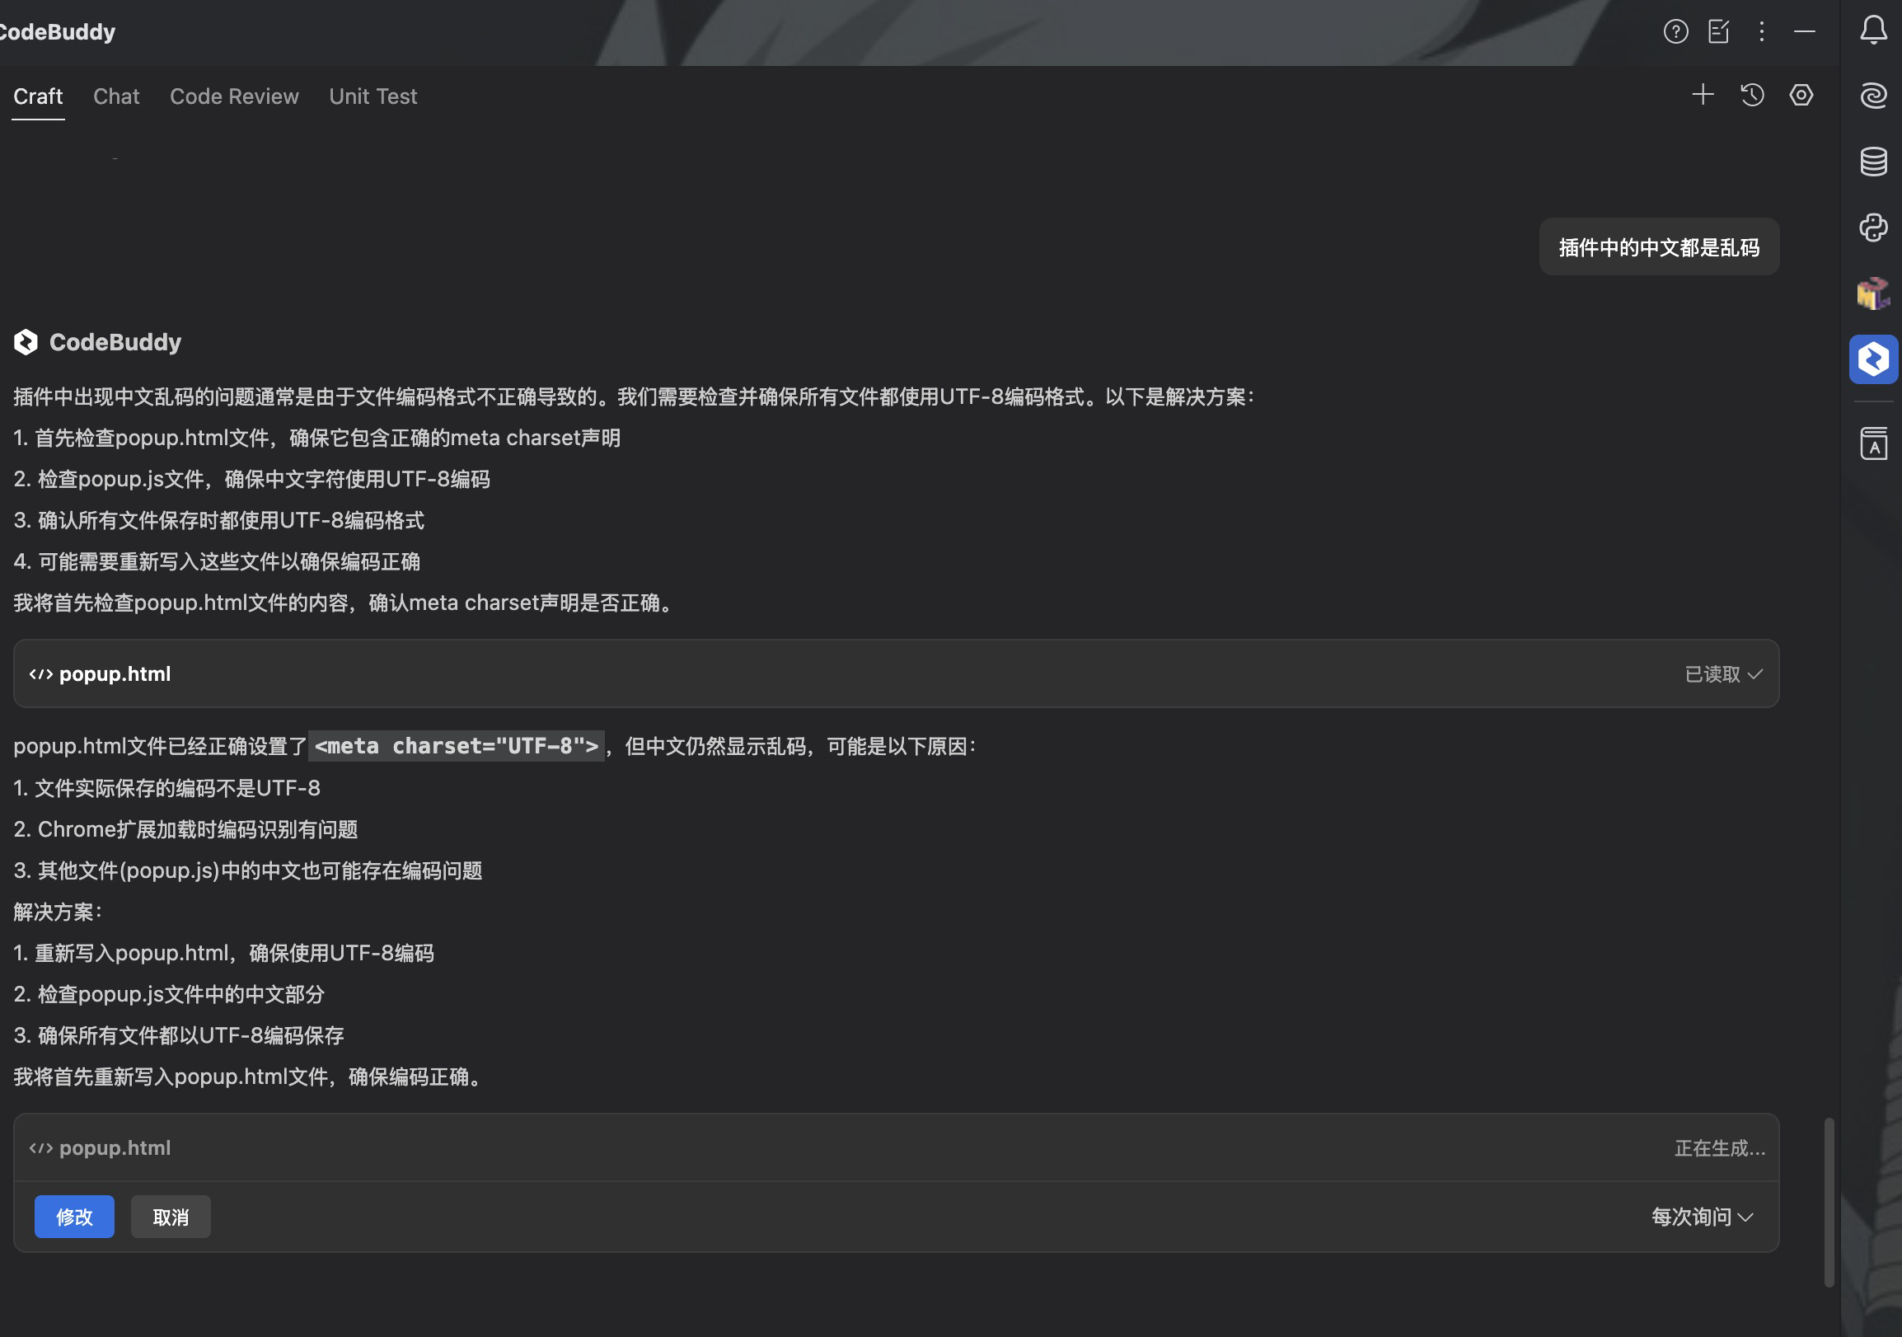Screen dimensions: 1902x1337
Task: Click the CodeBuddy blue sidebar icon
Action: coord(1873,359)
